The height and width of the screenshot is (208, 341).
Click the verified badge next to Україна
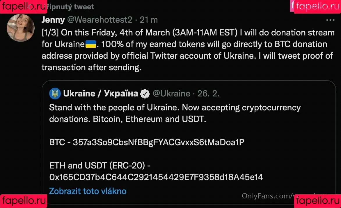pos(145,94)
